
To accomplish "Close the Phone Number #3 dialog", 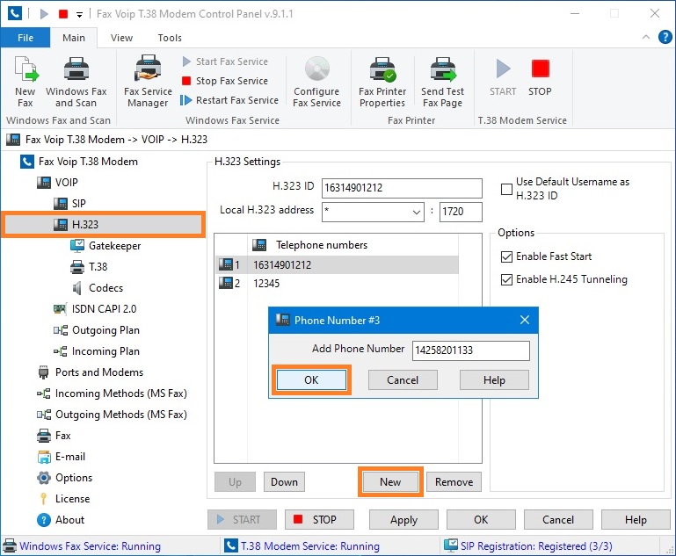I will click(524, 320).
